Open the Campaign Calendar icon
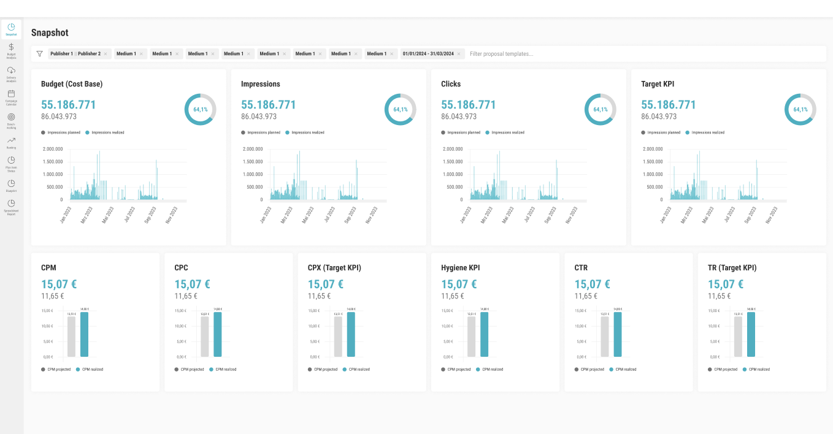Viewport: 833px width, 434px height. [11, 96]
